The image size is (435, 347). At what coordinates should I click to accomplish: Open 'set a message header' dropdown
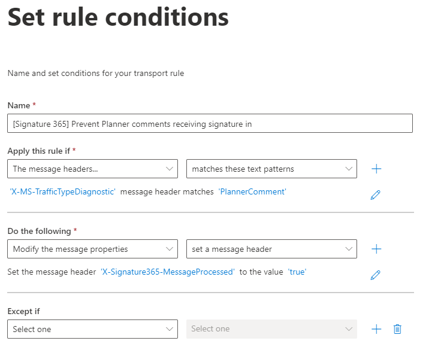click(x=271, y=249)
